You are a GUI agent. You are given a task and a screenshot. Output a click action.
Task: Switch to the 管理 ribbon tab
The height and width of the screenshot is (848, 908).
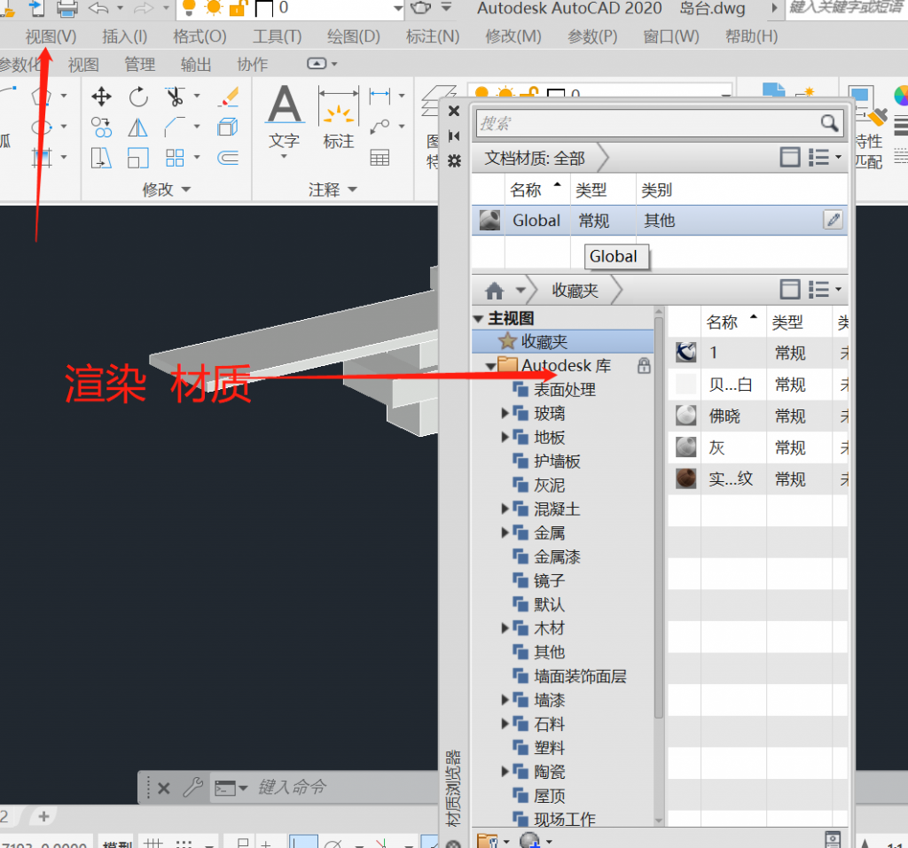(x=139, y=65)
